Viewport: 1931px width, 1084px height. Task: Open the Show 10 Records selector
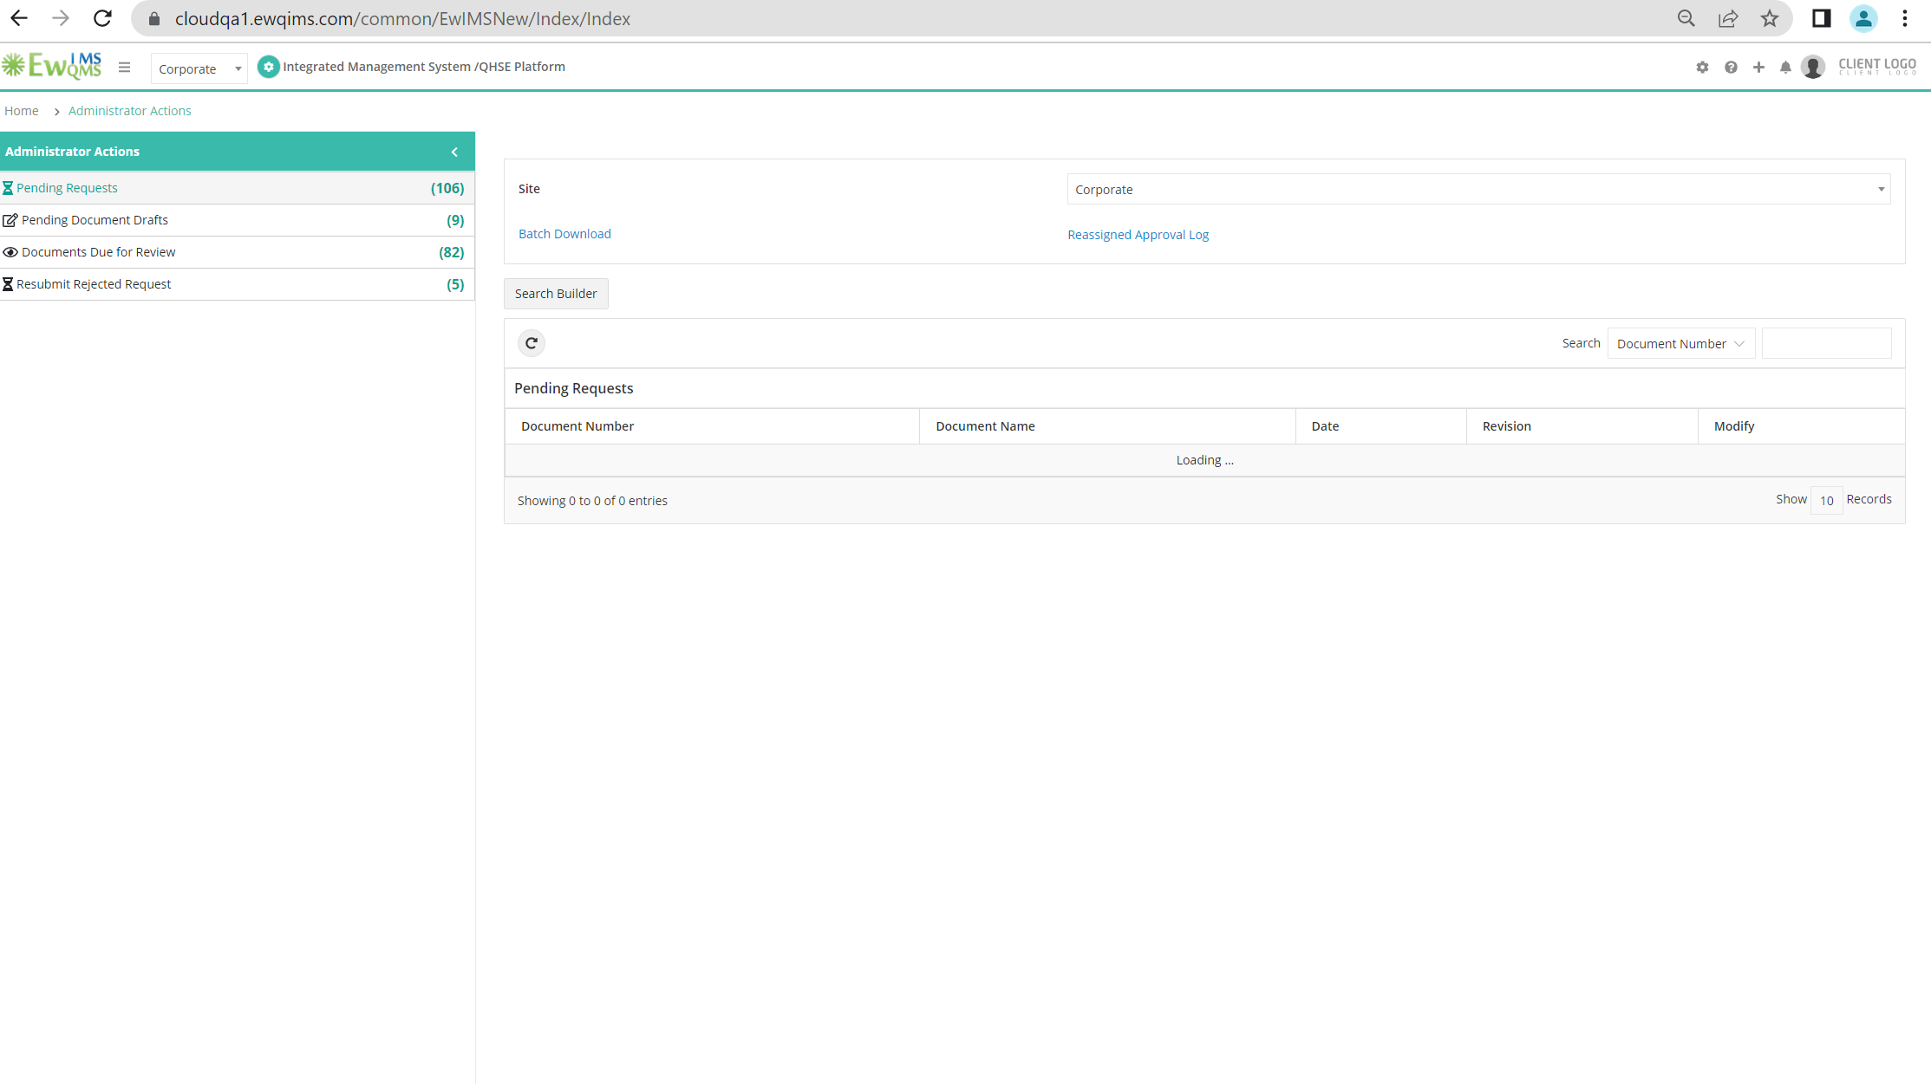coord(1826,500)
